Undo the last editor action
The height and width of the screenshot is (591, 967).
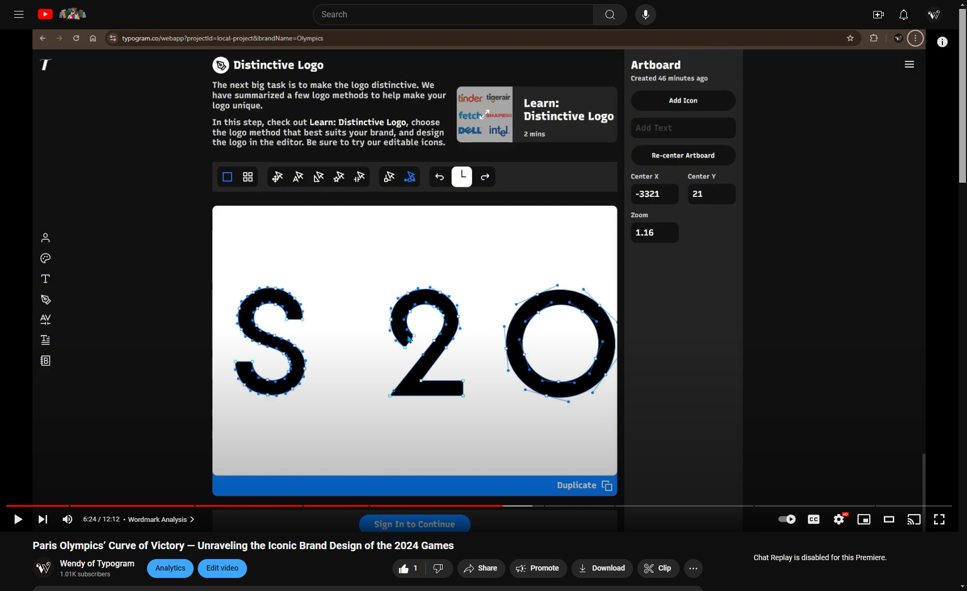(x=440, y=177)
